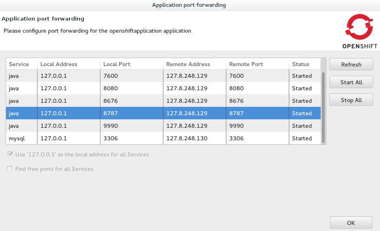
Task: Enable 'Find free ports for all Services' checkbox
Action: point(10,169)
